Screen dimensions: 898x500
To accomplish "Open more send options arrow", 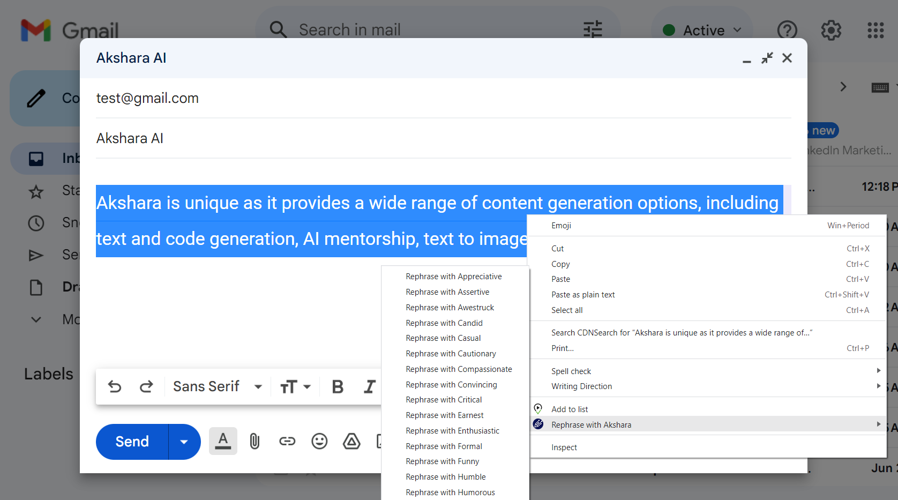I will click(184, 442).
